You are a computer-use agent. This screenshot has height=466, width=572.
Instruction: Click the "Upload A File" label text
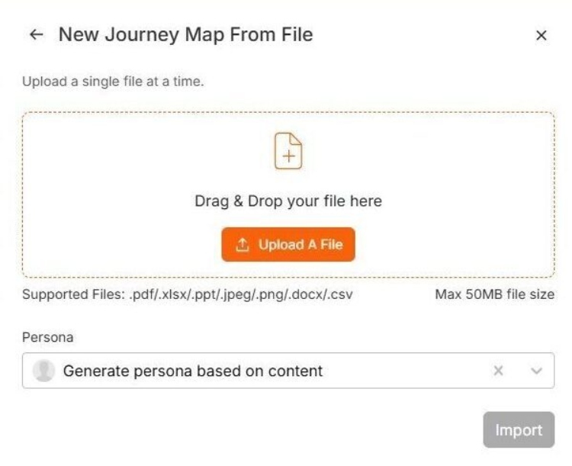pos(300,245)
